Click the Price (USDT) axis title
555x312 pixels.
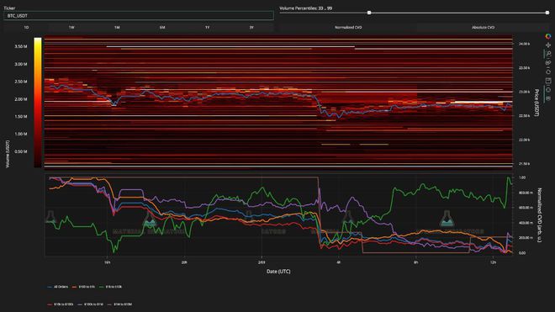pyautogui.click(x=536, y=103)
